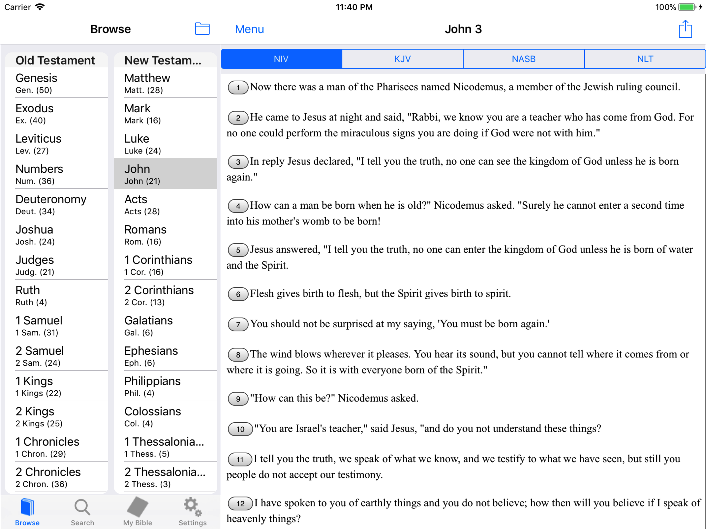This screenshot has width=706, height=529.
Task: Tap the verse 8 number badge
Action: pos(238,354)
